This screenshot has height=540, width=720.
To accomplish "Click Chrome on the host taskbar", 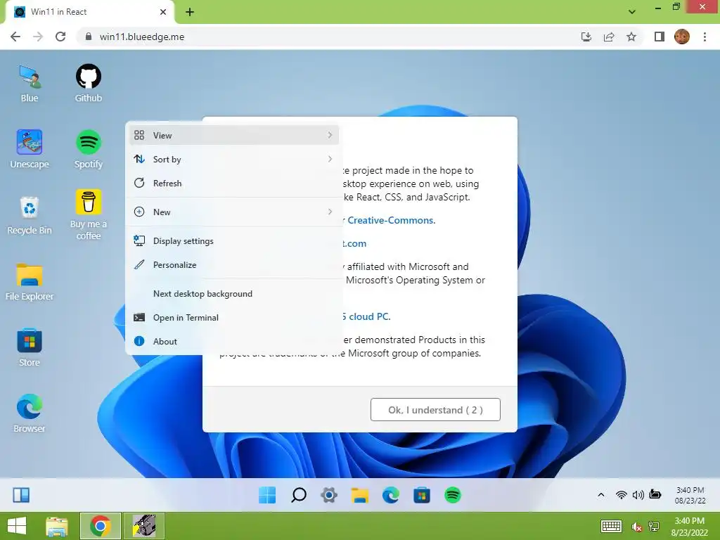I will click(101, 526).
